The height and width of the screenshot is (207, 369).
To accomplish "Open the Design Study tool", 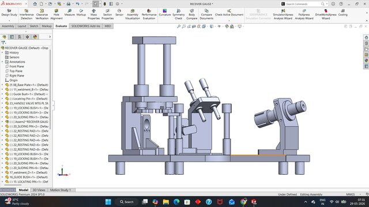I will [9, 13].
